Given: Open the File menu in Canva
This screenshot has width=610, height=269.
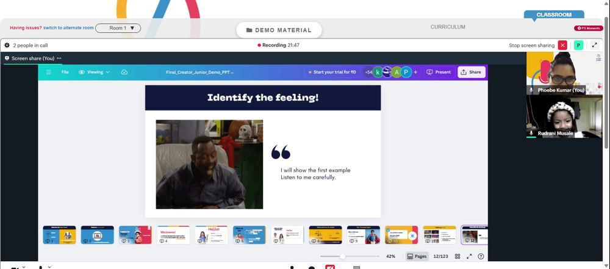Looking at the screenshot, I should (x=65, y=72).
